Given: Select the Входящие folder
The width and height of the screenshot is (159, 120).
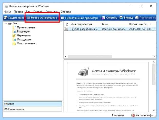Looking at the screenshot, I should pos(23,32).
